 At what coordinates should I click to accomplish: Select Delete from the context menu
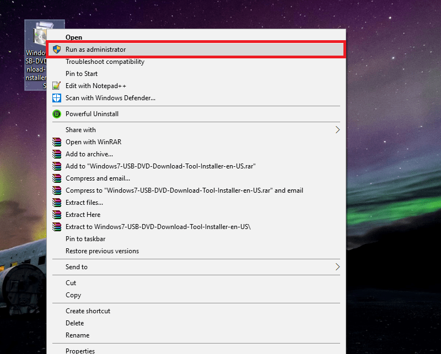click(196, 323)
